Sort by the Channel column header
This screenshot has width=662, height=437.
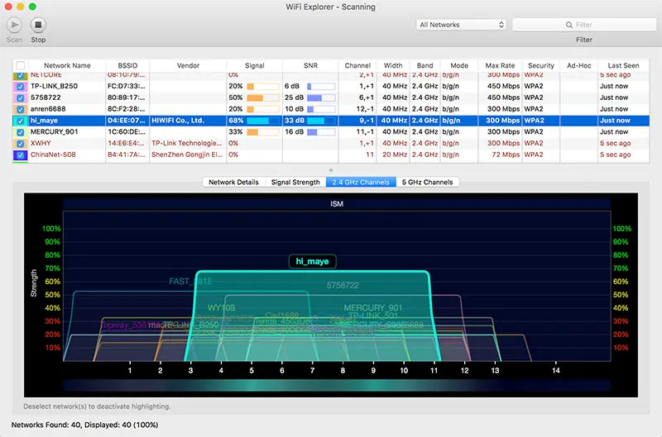(357, 65)
